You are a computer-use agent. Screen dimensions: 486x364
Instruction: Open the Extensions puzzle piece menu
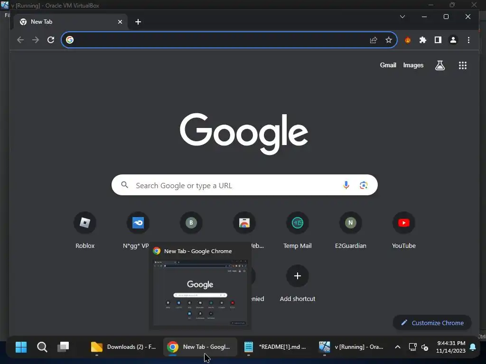pyautogui.click(x=423, y=40)
